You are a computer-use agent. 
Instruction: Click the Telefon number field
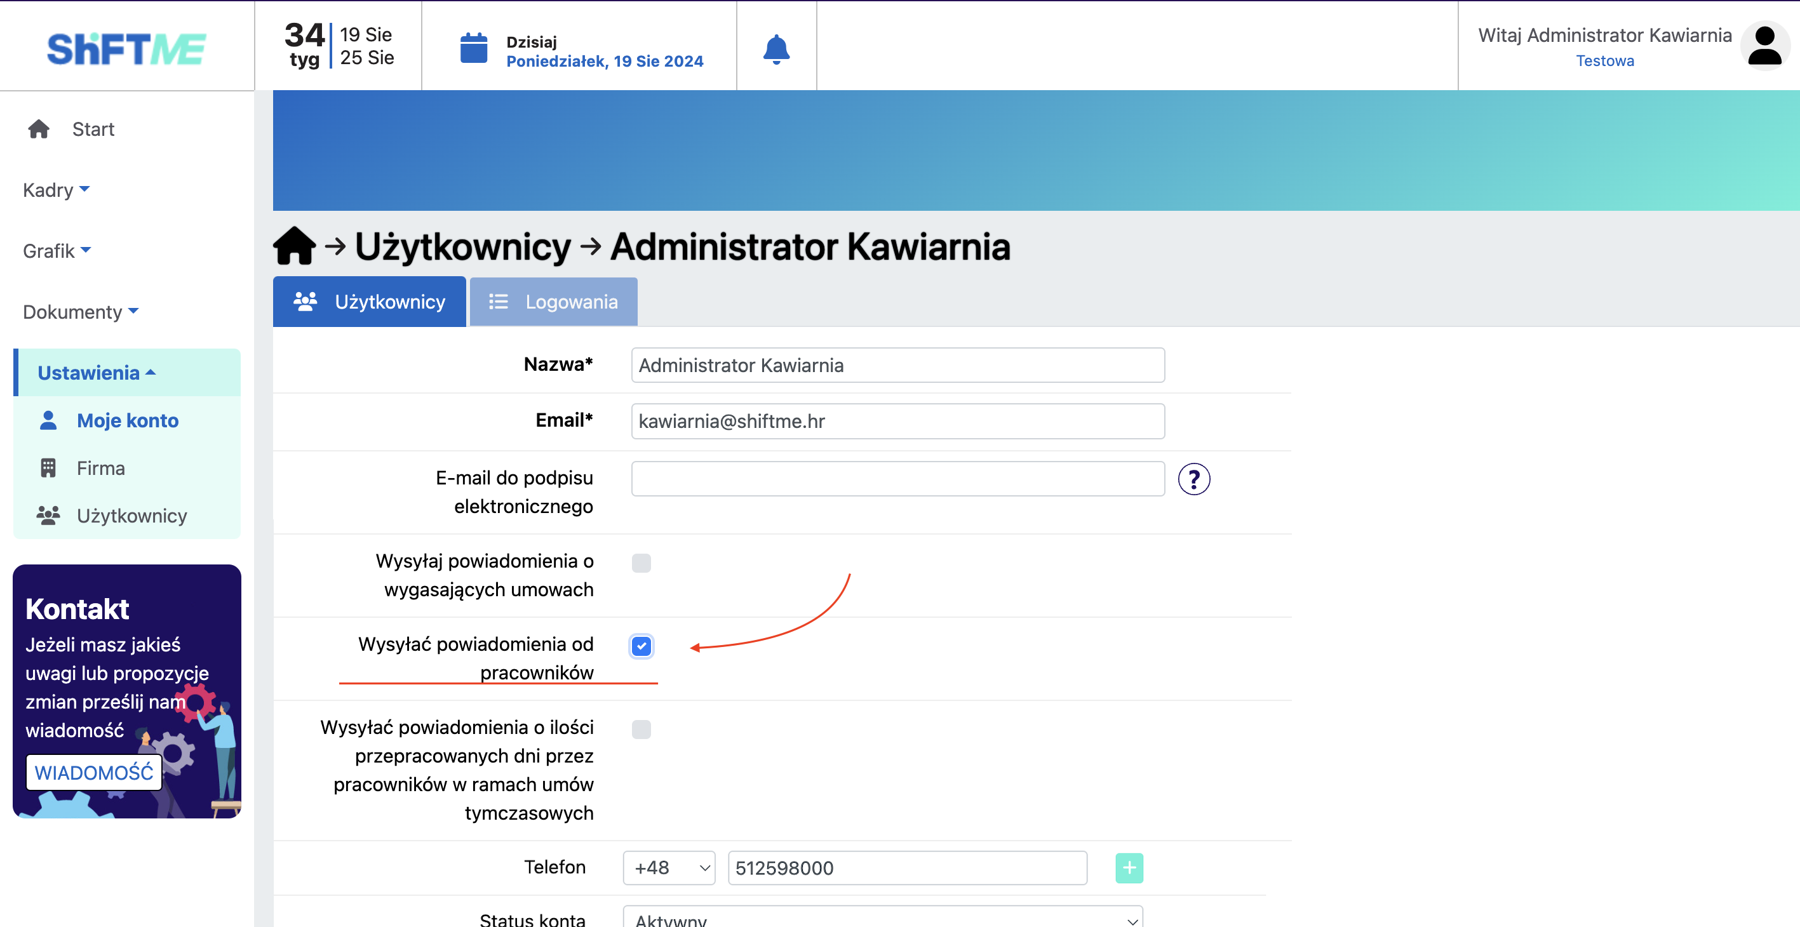(x=907, y=867)
